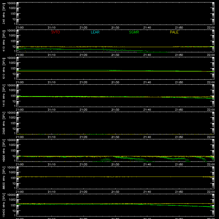Select the 1415 MHz [SFU] axis title
The height and width of the screenshot is (219, 219).
pos(4,96)
